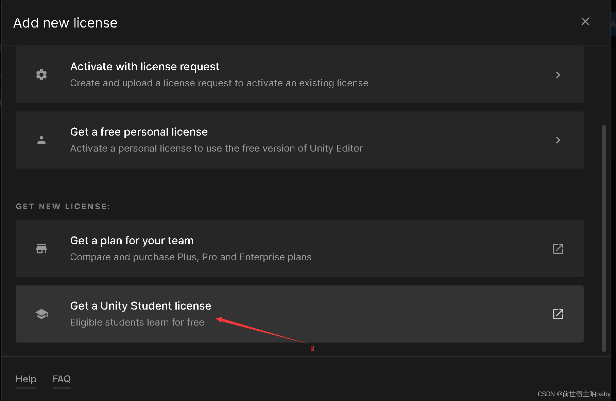Select Activate with license request title
Viewport: 616px width, 401px height.
[144, 67]
